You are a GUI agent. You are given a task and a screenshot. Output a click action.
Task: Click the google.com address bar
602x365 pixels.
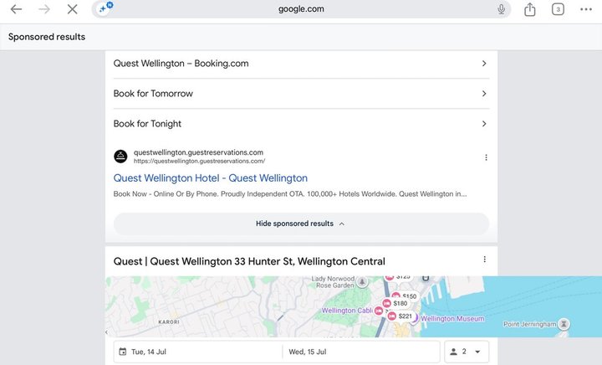pyautogui.click(x=301, y=9)
